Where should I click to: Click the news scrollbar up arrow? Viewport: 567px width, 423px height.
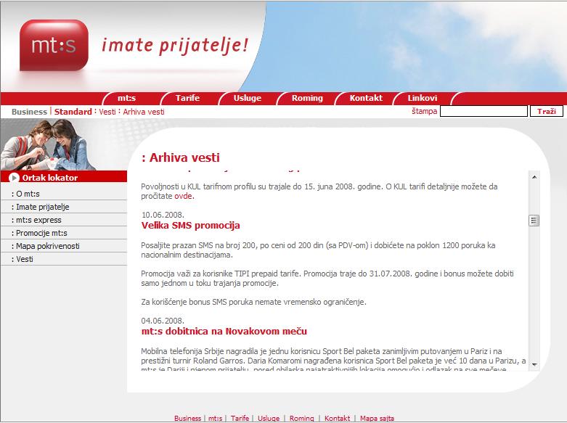tap(534, 177)
